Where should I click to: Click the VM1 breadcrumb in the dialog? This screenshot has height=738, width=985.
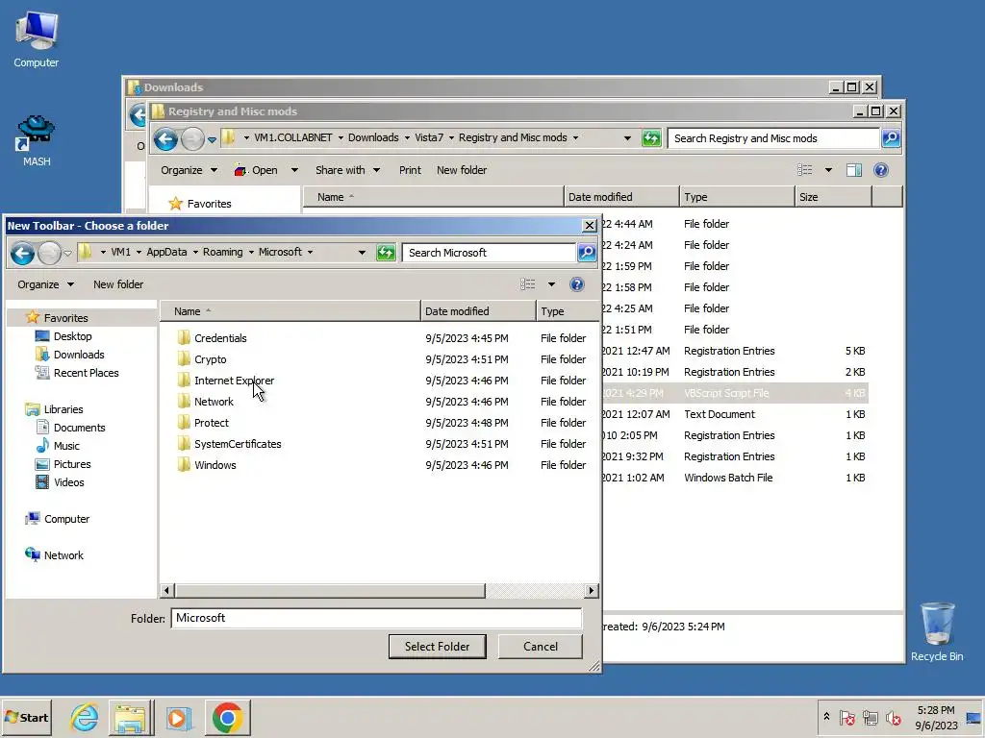pyautogui.click(x=120, y=252)
